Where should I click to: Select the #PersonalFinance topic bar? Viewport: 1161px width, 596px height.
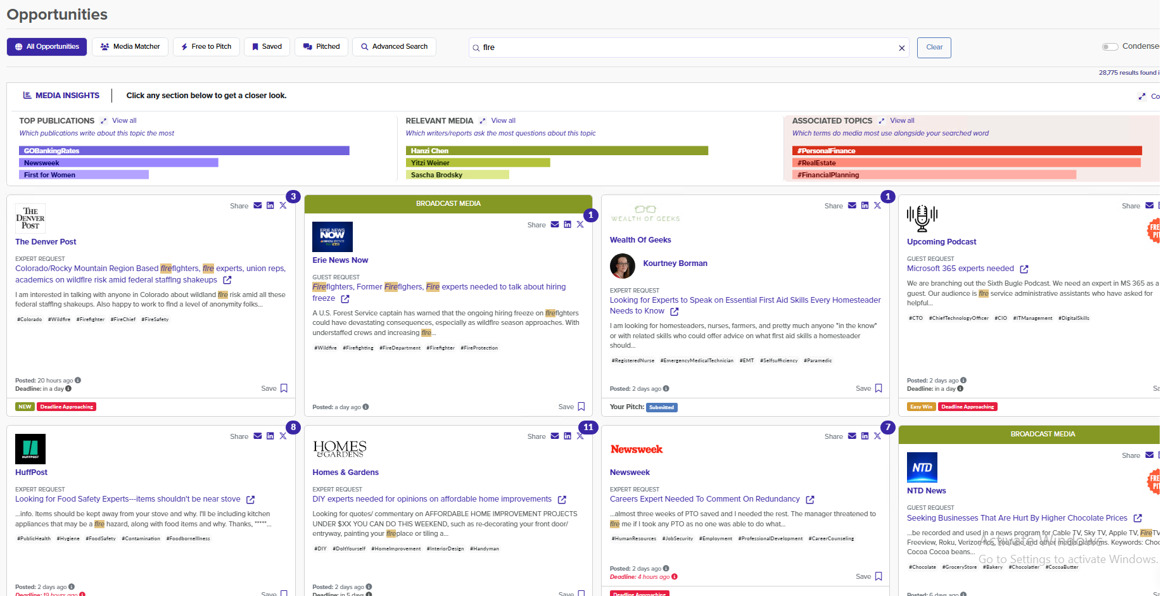pos(967,151)
